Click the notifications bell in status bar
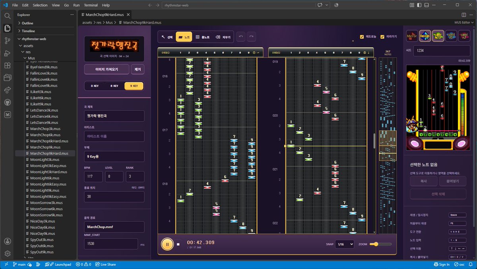The image size is (477, 269). click(471, 264)
